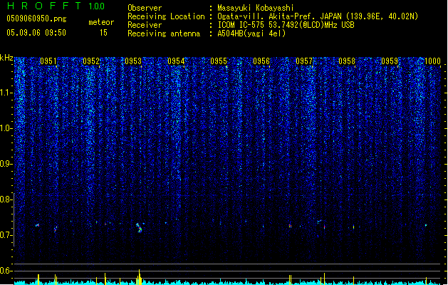Click the 1.1 kHz axis label

click(6, 93)
